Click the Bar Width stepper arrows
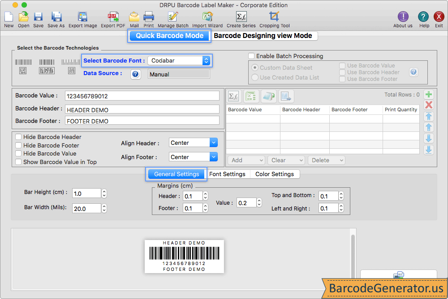This screenshot has width=448, height=299. pyautogui.click(x=104, y=209)
